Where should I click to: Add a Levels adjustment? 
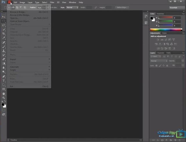click(x=162, y=40)
